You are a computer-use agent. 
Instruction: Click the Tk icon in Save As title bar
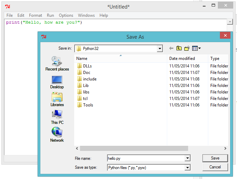[44, 37]
